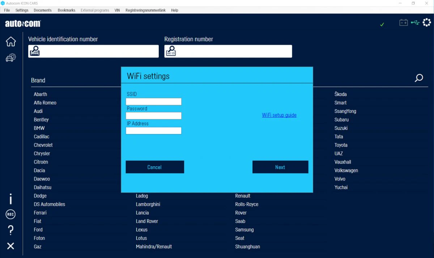Viewport: 434px width, 258px height.
Task: Select Saab brand
Action: (240, 221)
